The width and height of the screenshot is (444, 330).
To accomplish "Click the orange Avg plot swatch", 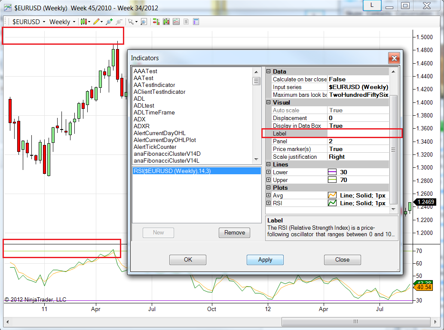I will [x=332, y=195].
